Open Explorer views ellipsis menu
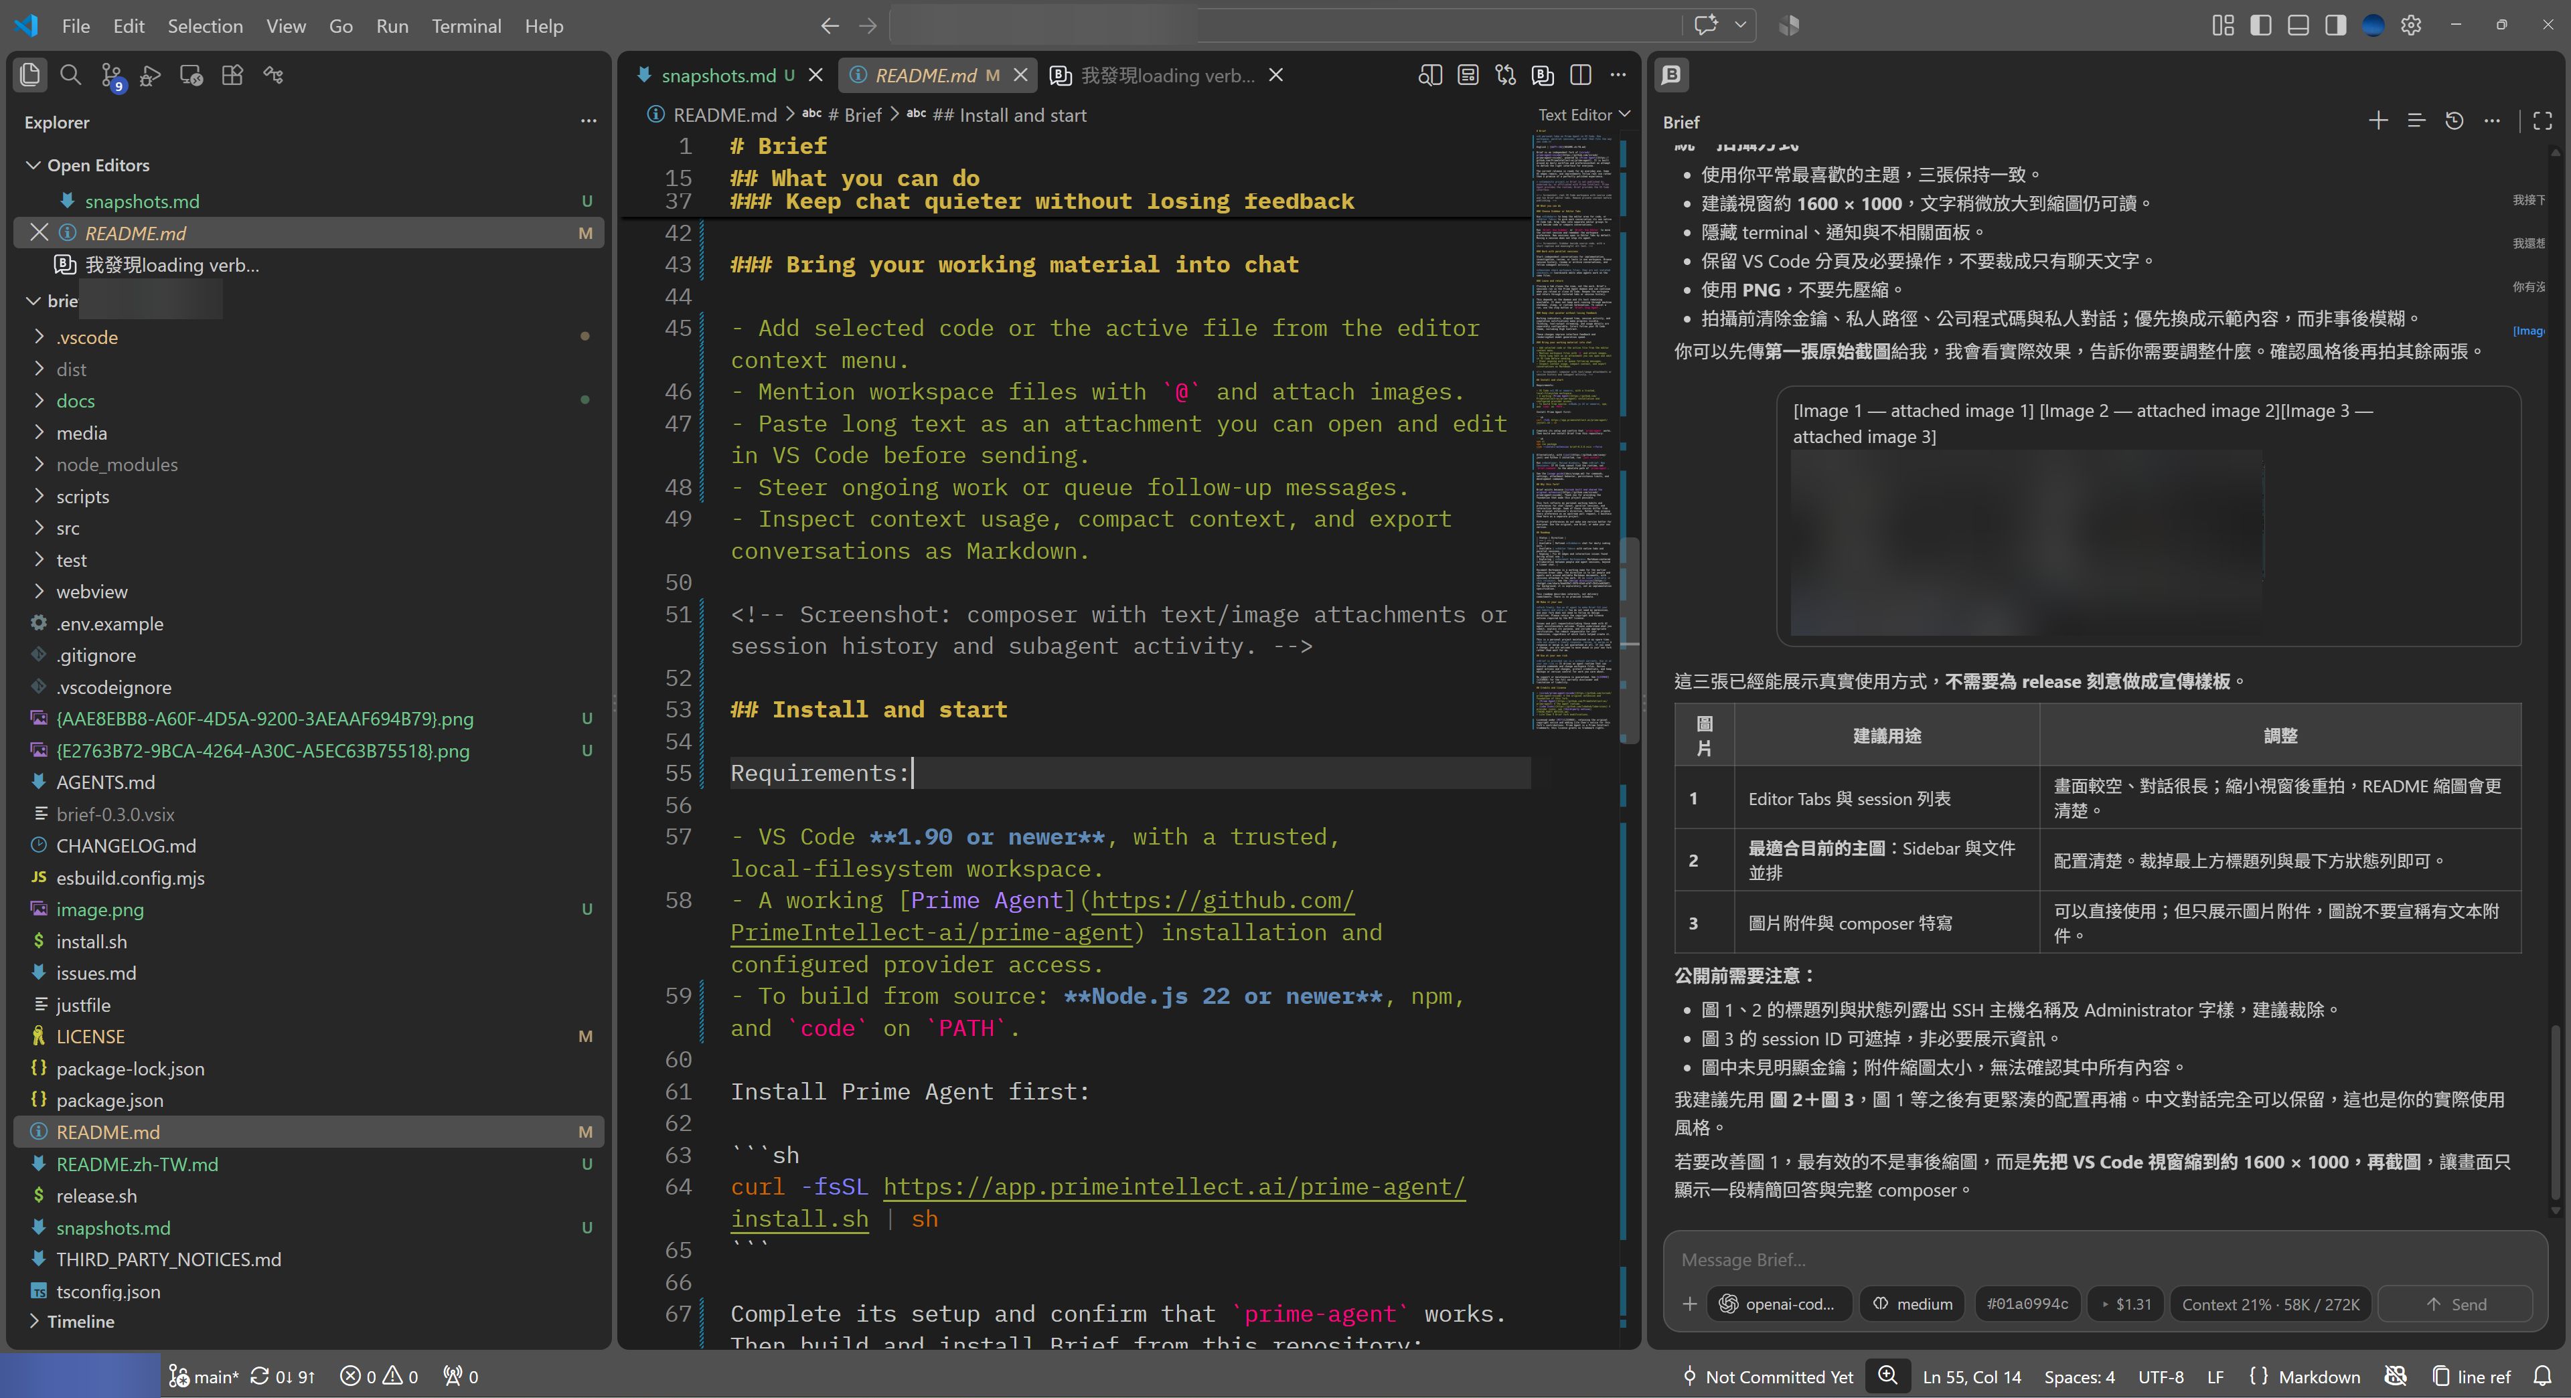Screen dimensions: 2571x1398 point(589,122)
